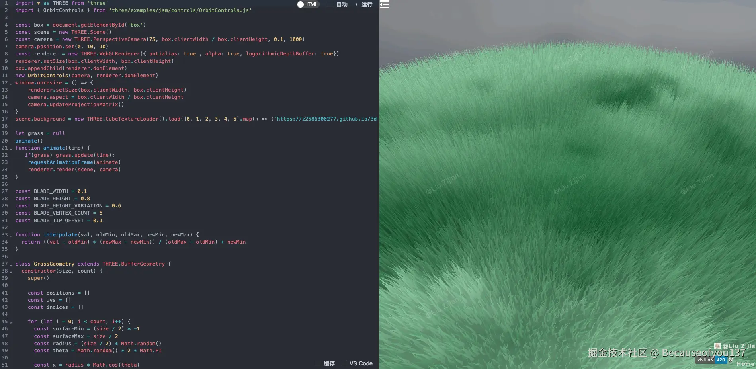Click 'grass.update' on line 22
This screenshot has height=369, width=756.
click(x=74, y=155)
